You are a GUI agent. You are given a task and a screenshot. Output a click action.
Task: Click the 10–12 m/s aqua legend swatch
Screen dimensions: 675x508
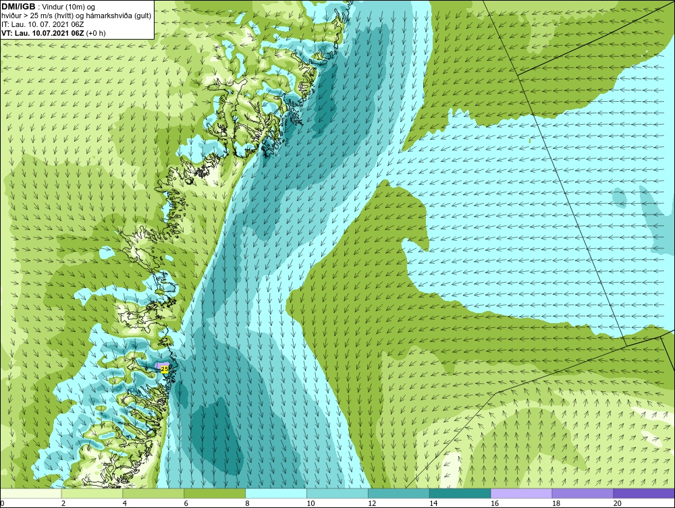click(337, 493)
